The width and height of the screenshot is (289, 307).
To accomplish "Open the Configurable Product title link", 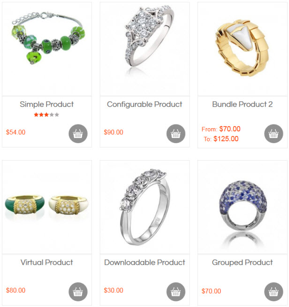I will tap(144, 104).
